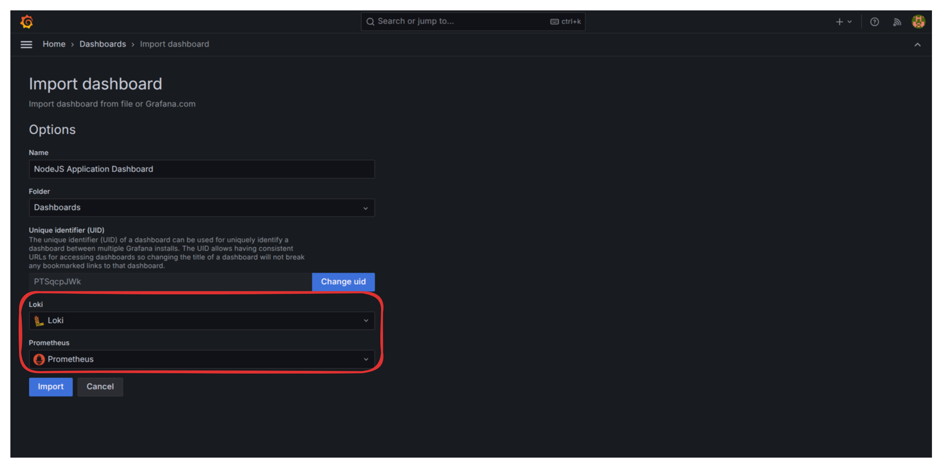Viewport: 942px width, 468px height.
Task: Go to the Home breadcrumb
Action: tap(54, 44)
